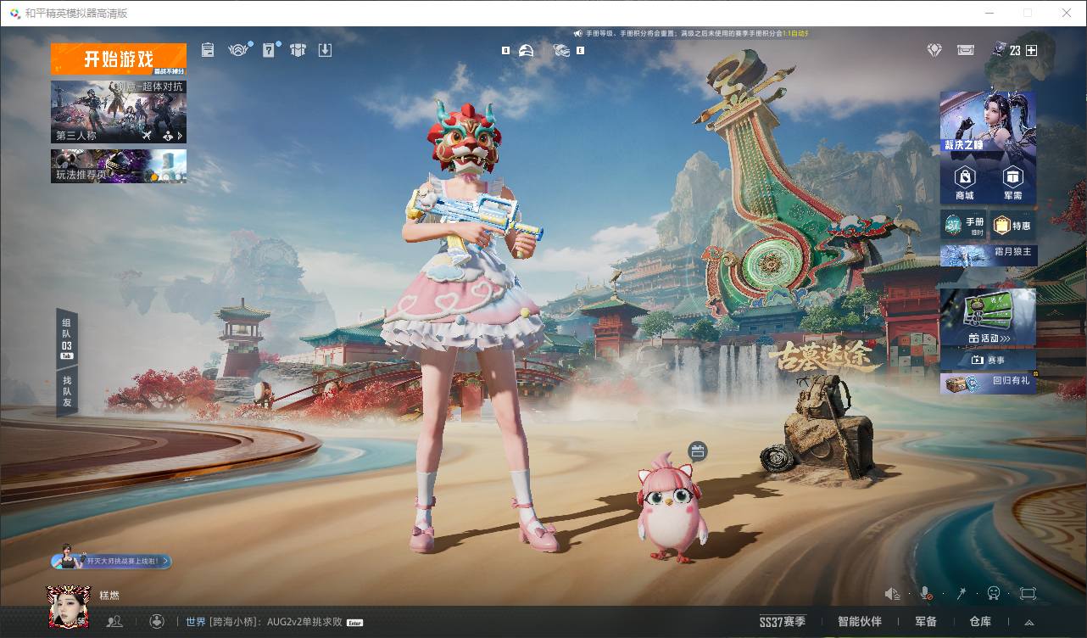Open the 军备 armory tab
This screenshot has height=638, width=1087.
925,622
